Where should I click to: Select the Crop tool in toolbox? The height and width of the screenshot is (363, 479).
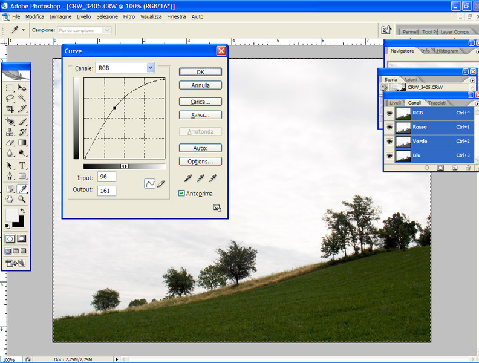click(x=10, y=109)
